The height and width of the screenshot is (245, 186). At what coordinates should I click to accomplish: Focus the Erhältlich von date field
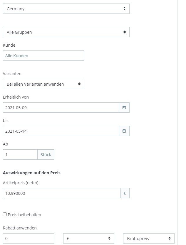click(x=61, y=108)
